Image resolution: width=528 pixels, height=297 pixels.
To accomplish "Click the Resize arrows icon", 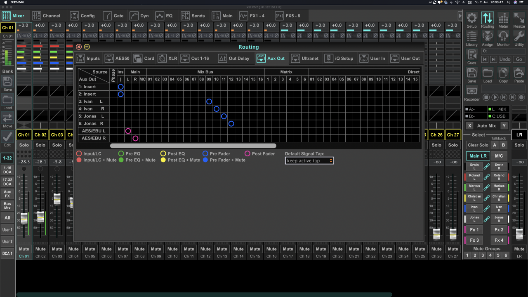I will pyautogui.click(x=519, y=18).
